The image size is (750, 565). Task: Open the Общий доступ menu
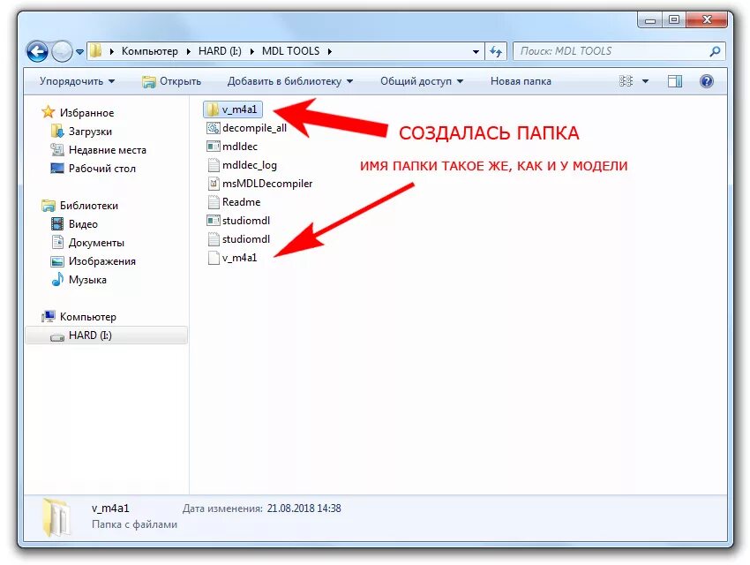tap(422, 81)
